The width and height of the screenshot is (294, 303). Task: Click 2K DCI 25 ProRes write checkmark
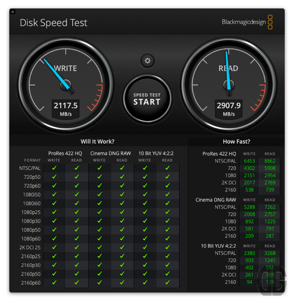[x=54, y=247]
